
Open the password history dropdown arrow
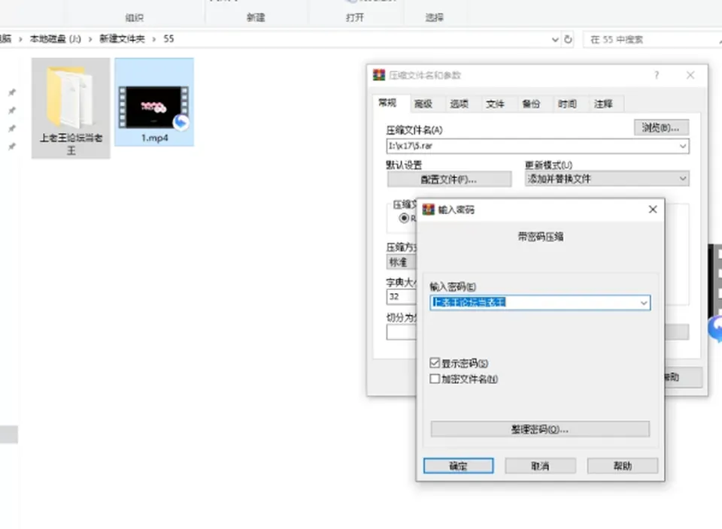coord(644,303)
